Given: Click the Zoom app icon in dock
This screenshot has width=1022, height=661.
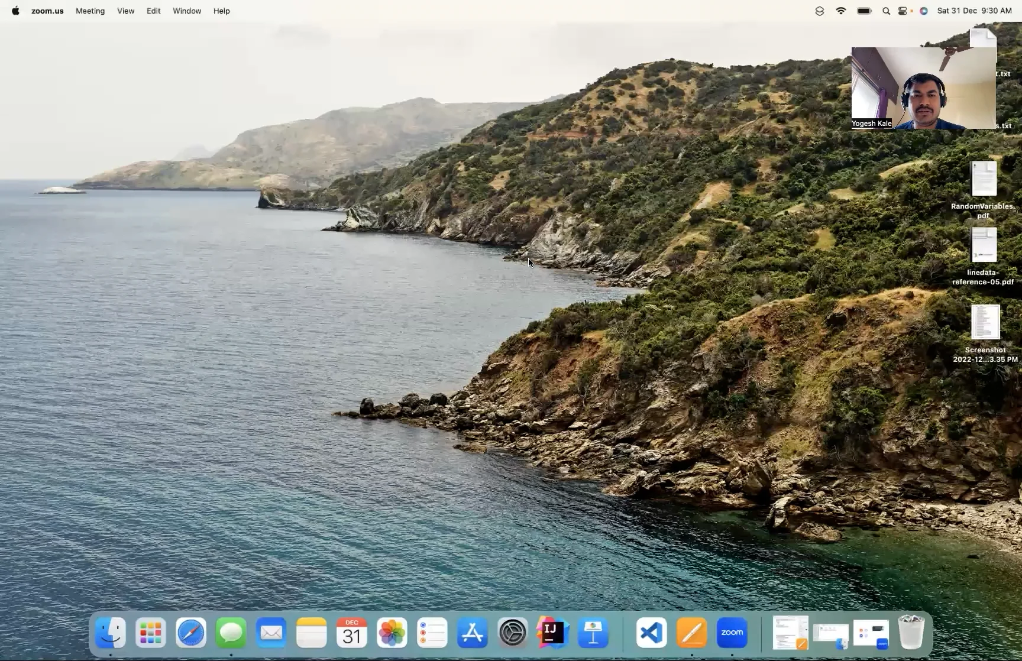Looking at the screenshot, I should pos(732,633).
